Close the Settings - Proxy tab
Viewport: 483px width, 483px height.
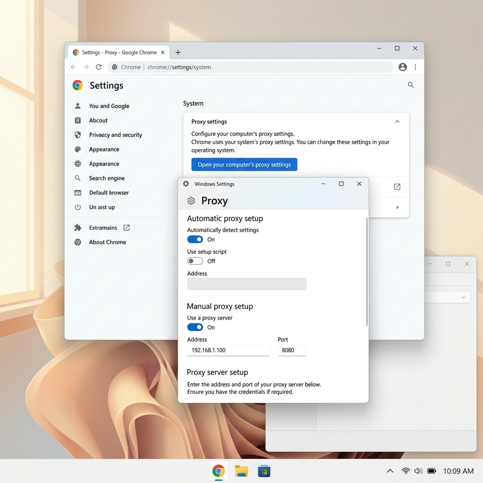click(163, 52)
